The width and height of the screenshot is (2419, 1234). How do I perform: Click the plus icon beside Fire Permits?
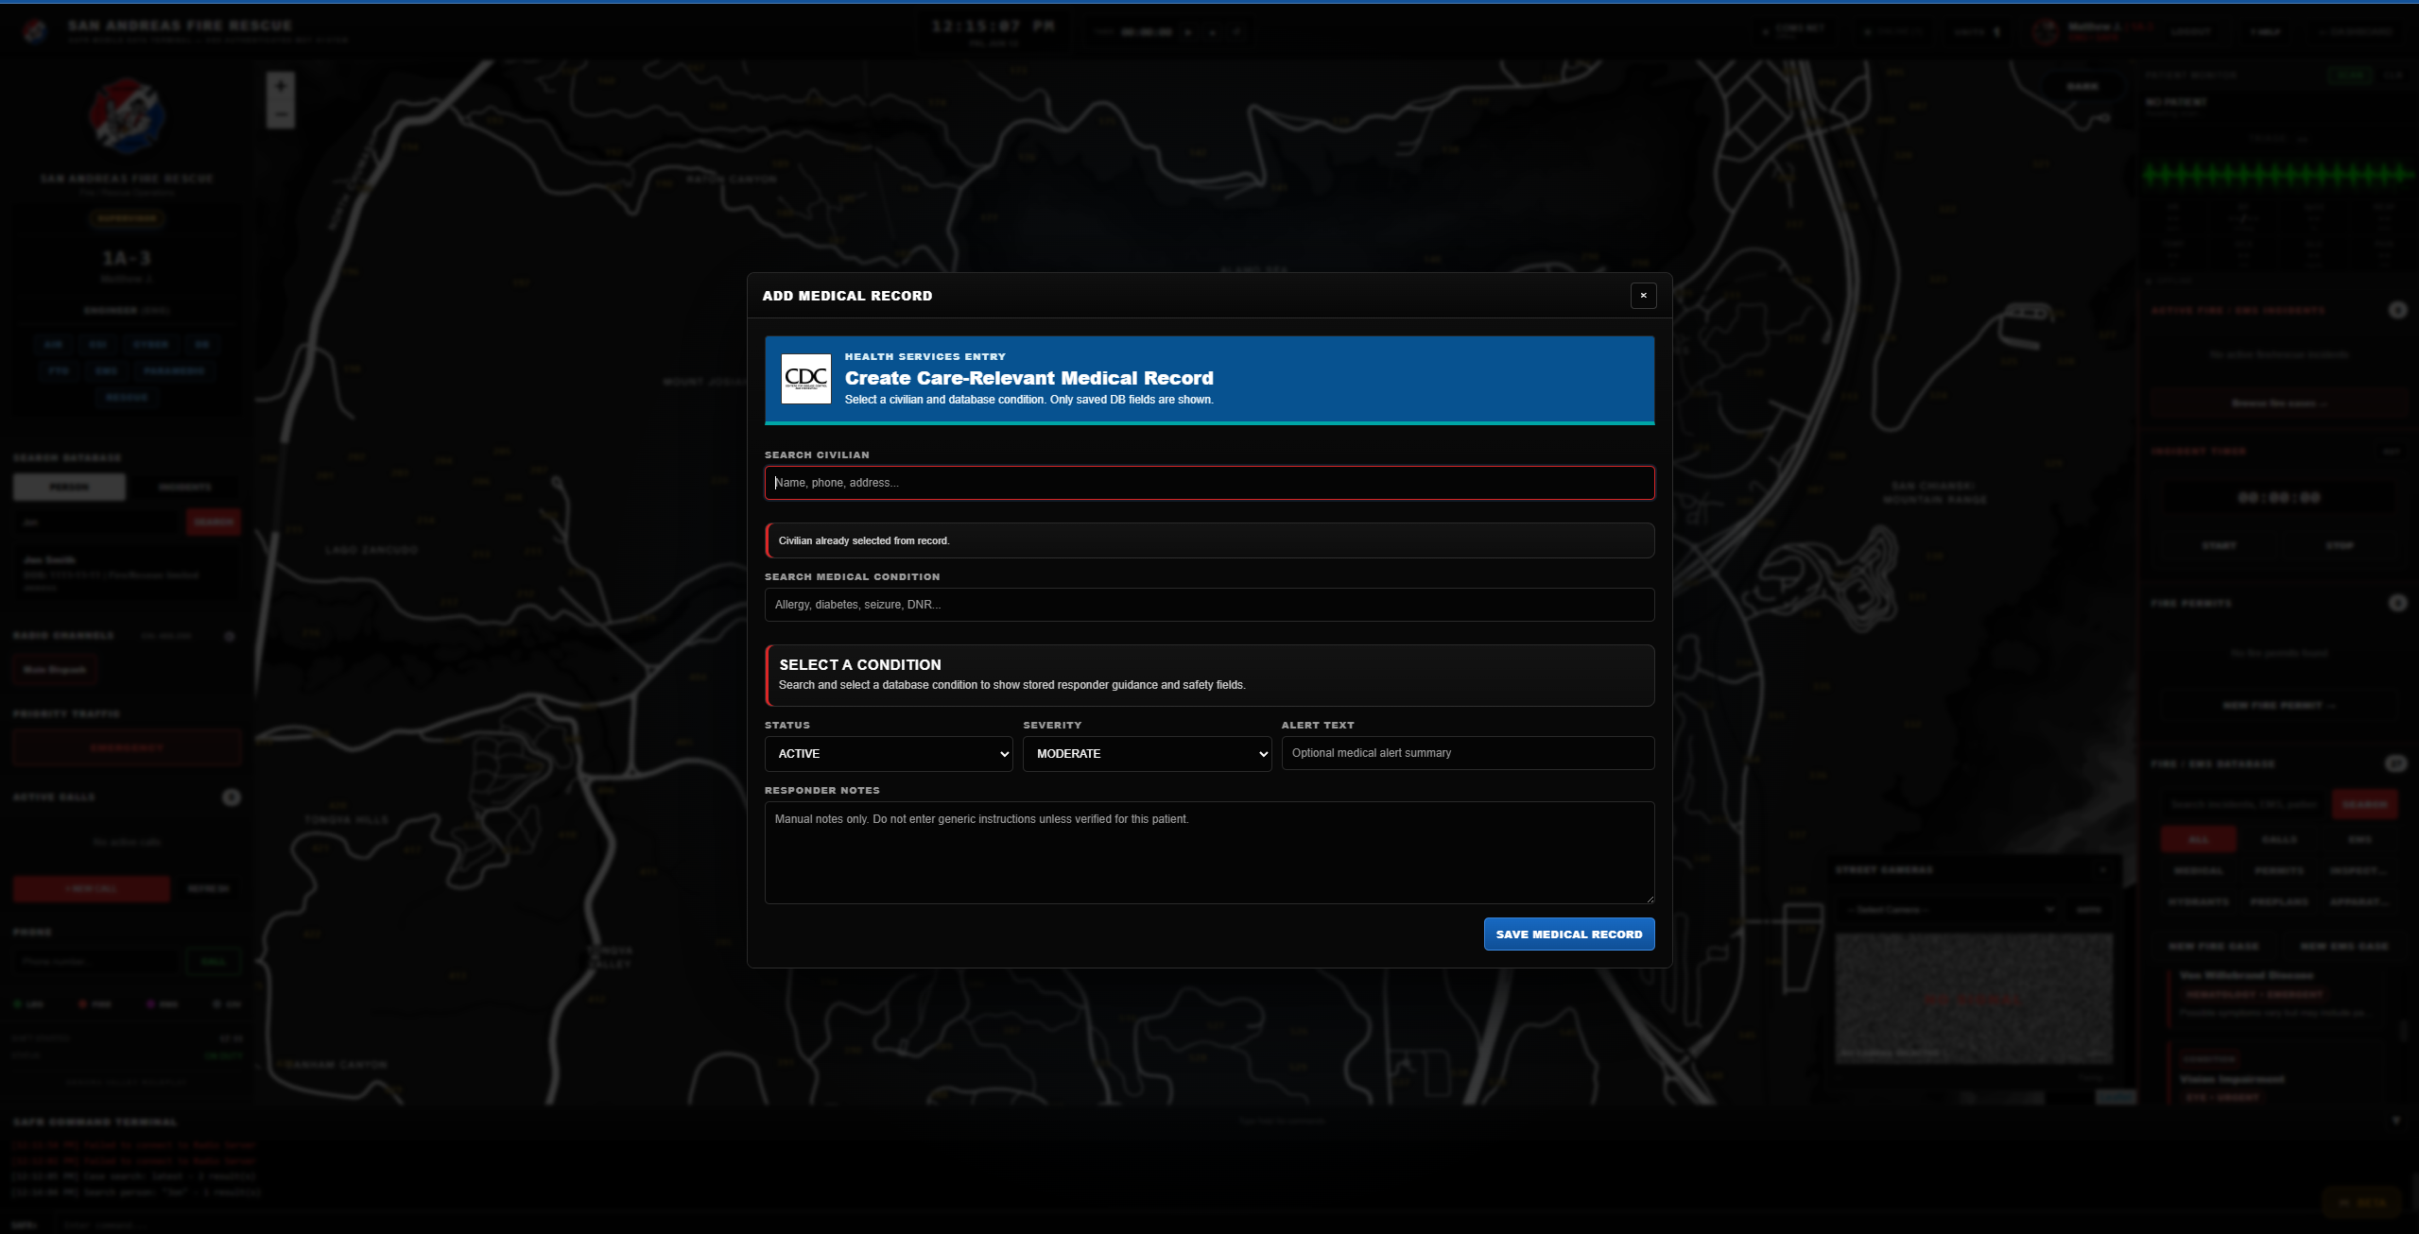pos(2397,603)
